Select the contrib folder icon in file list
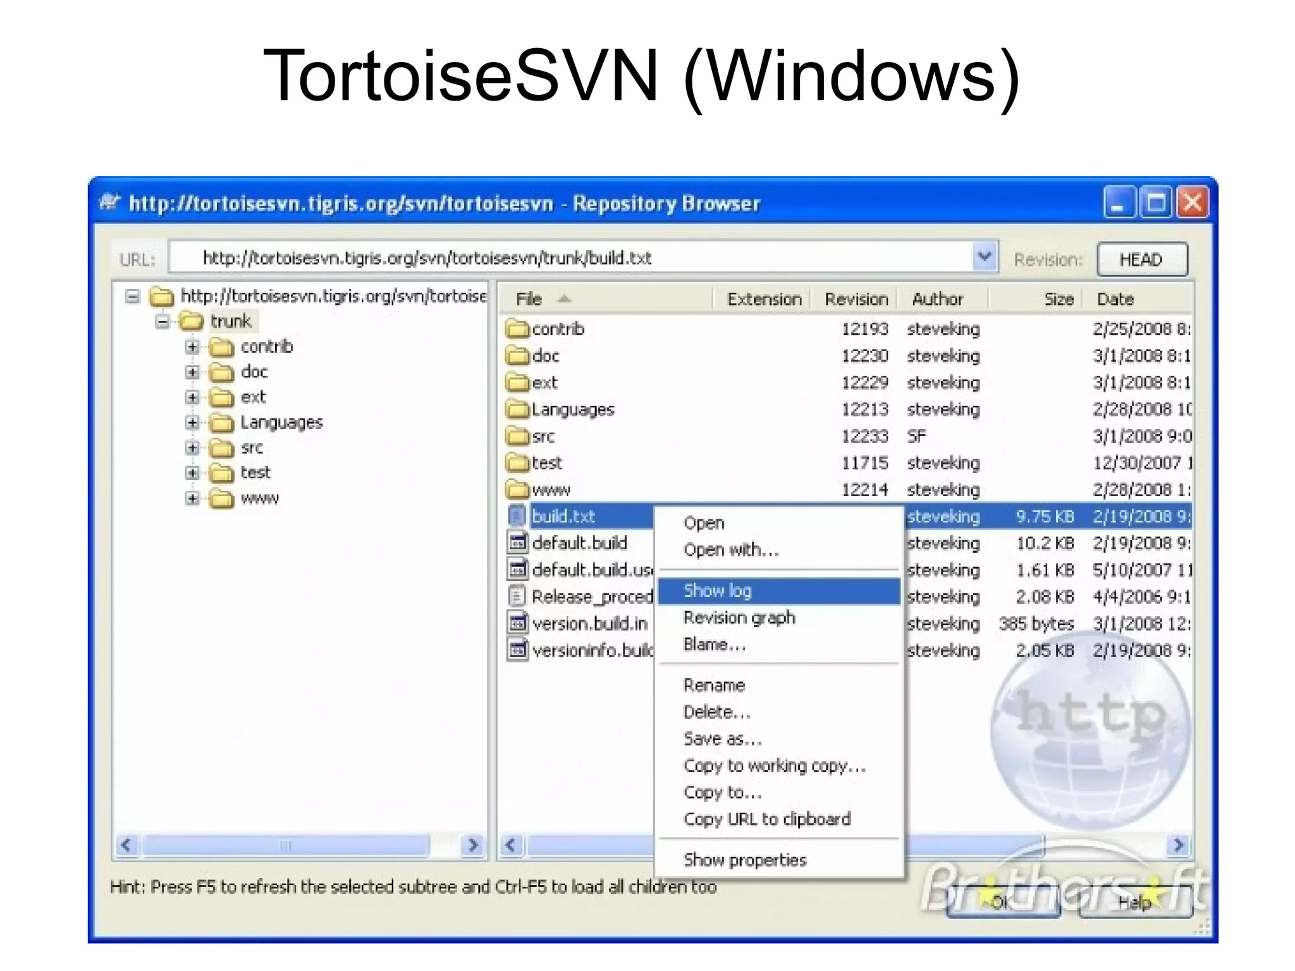 [x=517, y=329]
